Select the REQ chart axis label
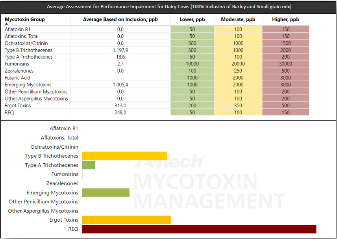 (x=73, y=229)
